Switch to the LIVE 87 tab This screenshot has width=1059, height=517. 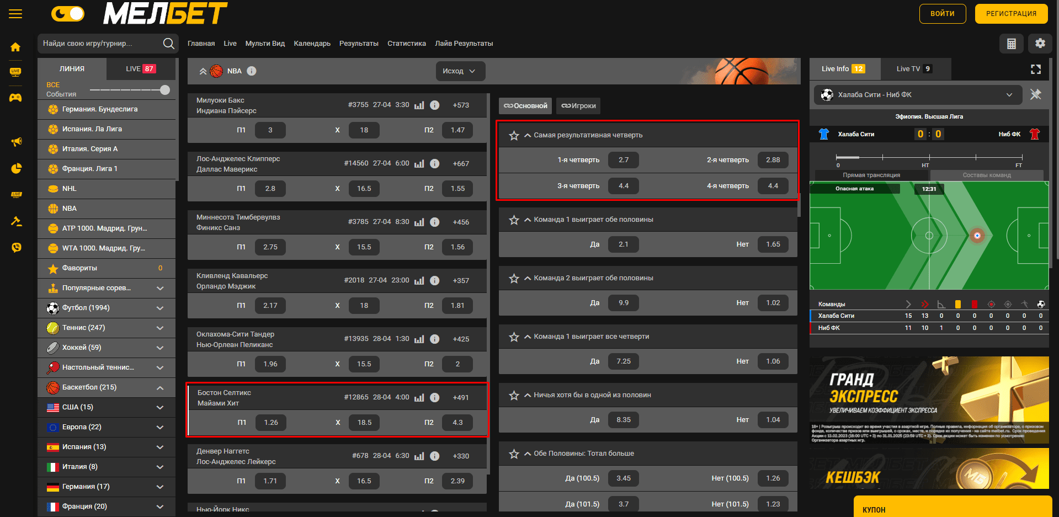141,69
